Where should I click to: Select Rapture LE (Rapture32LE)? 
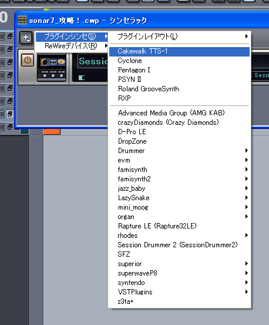tap(180, 226)
